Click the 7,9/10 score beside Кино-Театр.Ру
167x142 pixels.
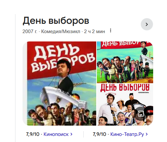pos(99,134)
